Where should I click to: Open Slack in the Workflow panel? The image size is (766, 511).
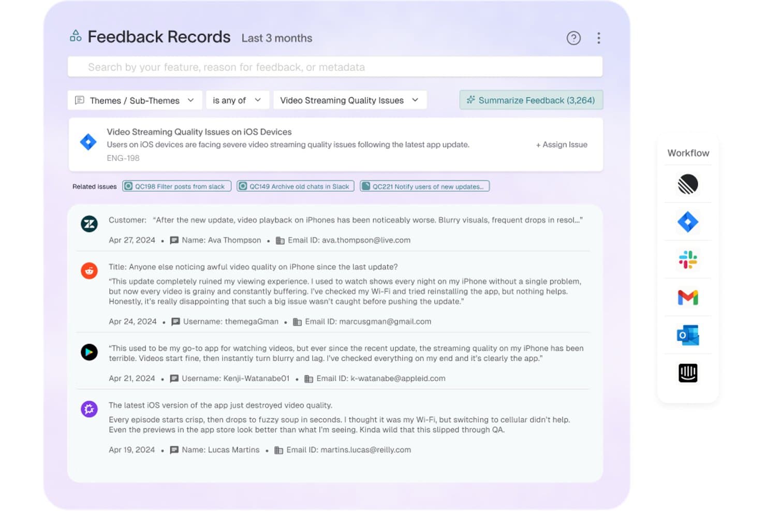pos(688,260)
